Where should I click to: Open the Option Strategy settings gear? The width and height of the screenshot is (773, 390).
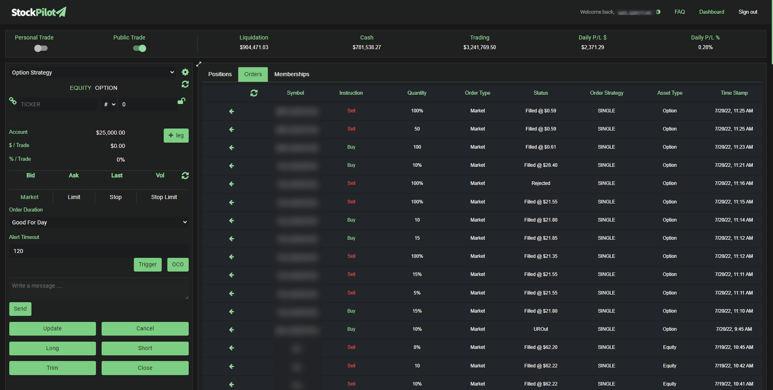185,72
